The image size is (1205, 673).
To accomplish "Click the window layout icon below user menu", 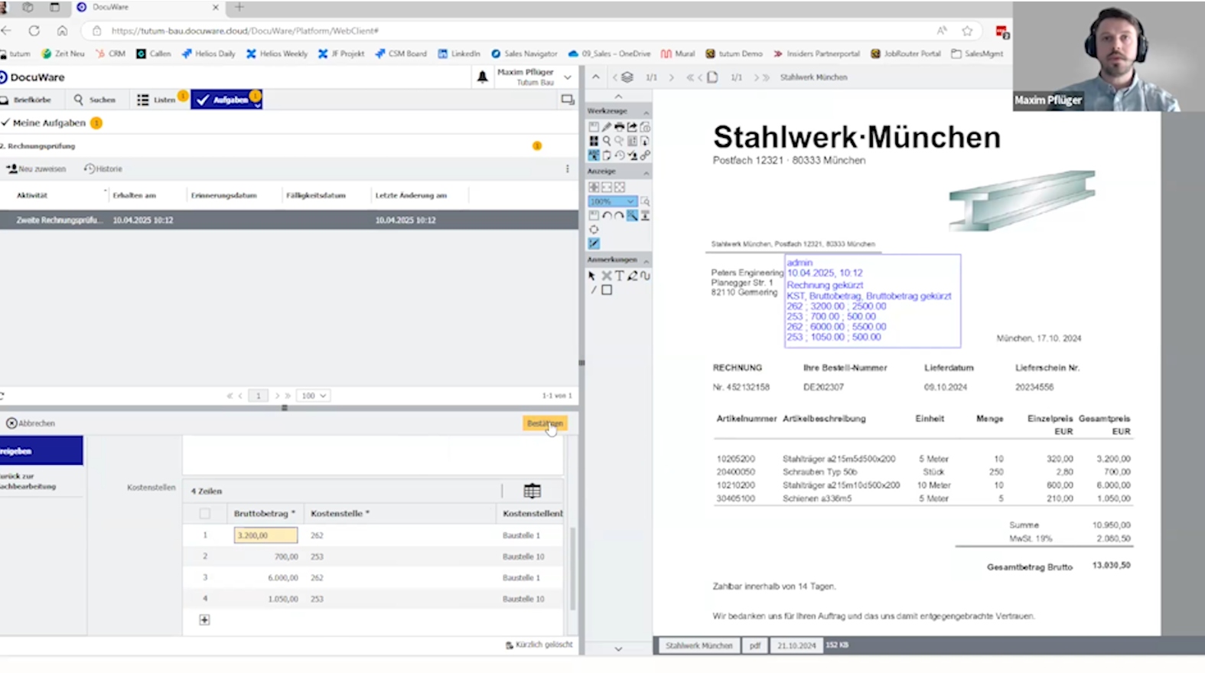I will [568, 100].
